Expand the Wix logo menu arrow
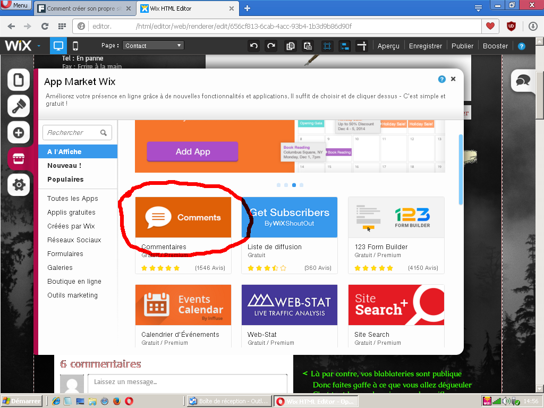Image resolution: width=544 pixels, height=408 pixels. (x=39, y=46)
